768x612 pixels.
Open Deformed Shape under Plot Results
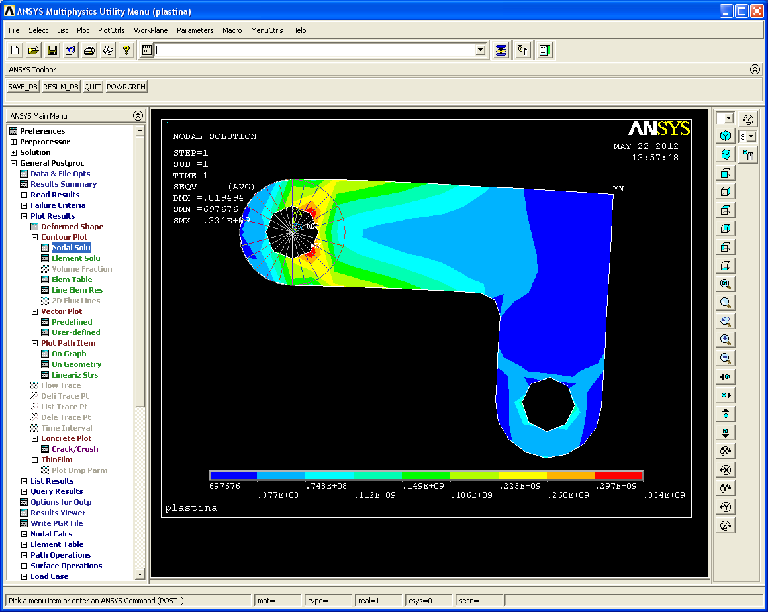click(72, 227)
